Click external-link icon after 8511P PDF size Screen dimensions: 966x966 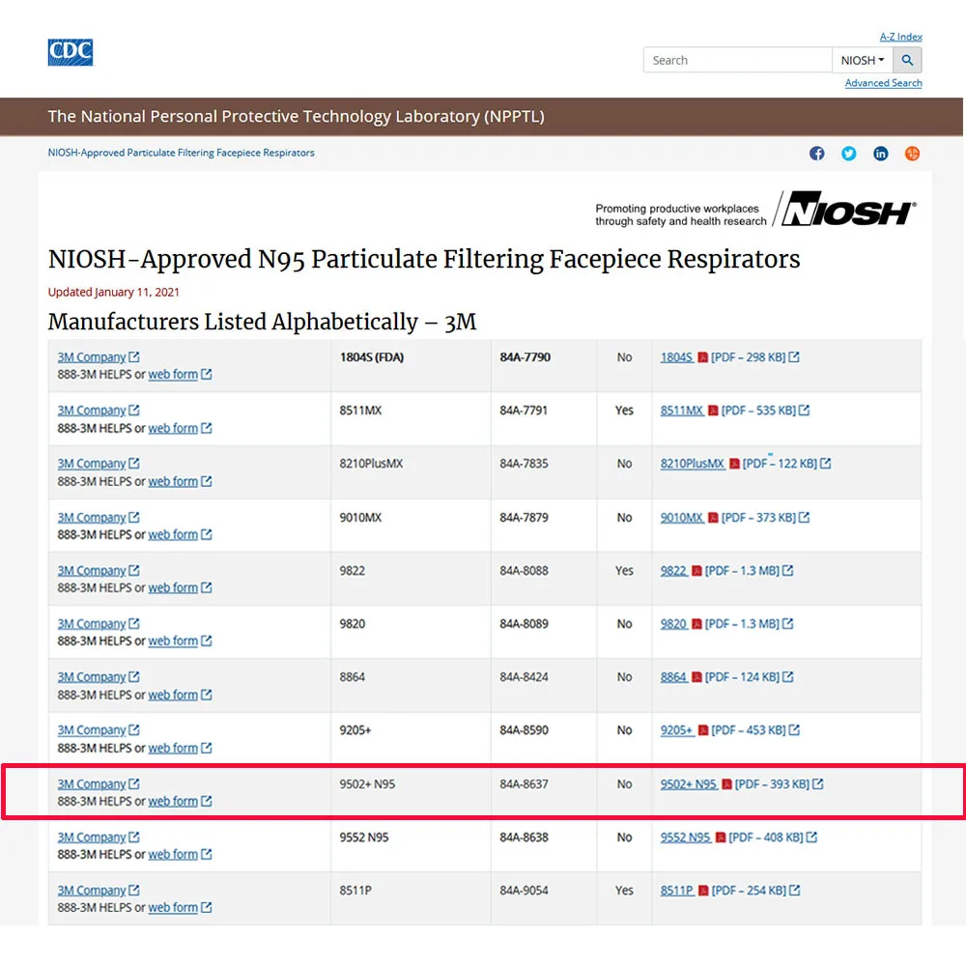click(x=795, y=891)
